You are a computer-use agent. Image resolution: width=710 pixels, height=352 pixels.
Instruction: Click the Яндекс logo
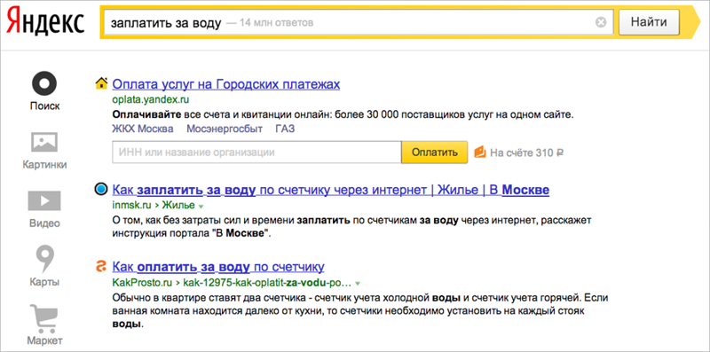pos(45,21)
